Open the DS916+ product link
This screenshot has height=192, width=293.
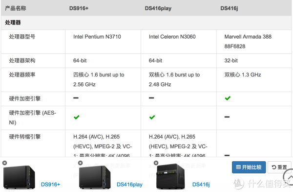[x=50, y=185]
